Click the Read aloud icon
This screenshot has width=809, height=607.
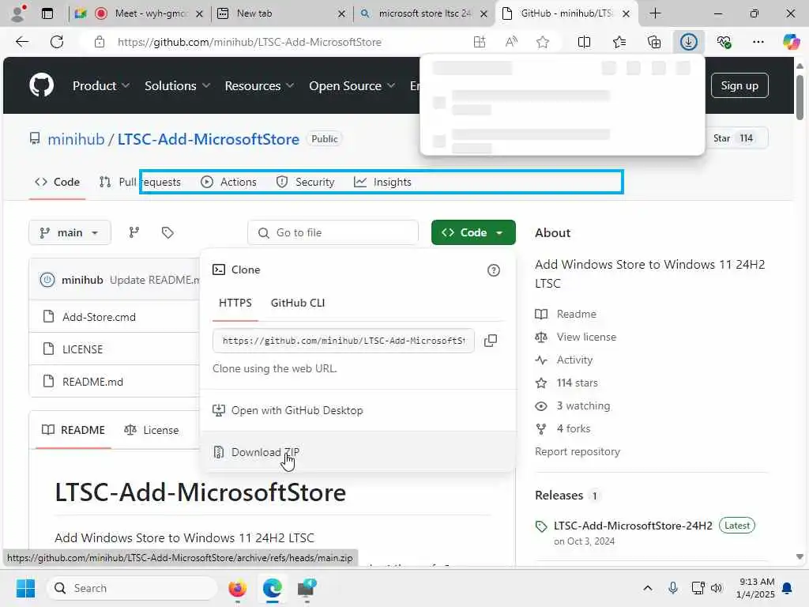point(511,42)
